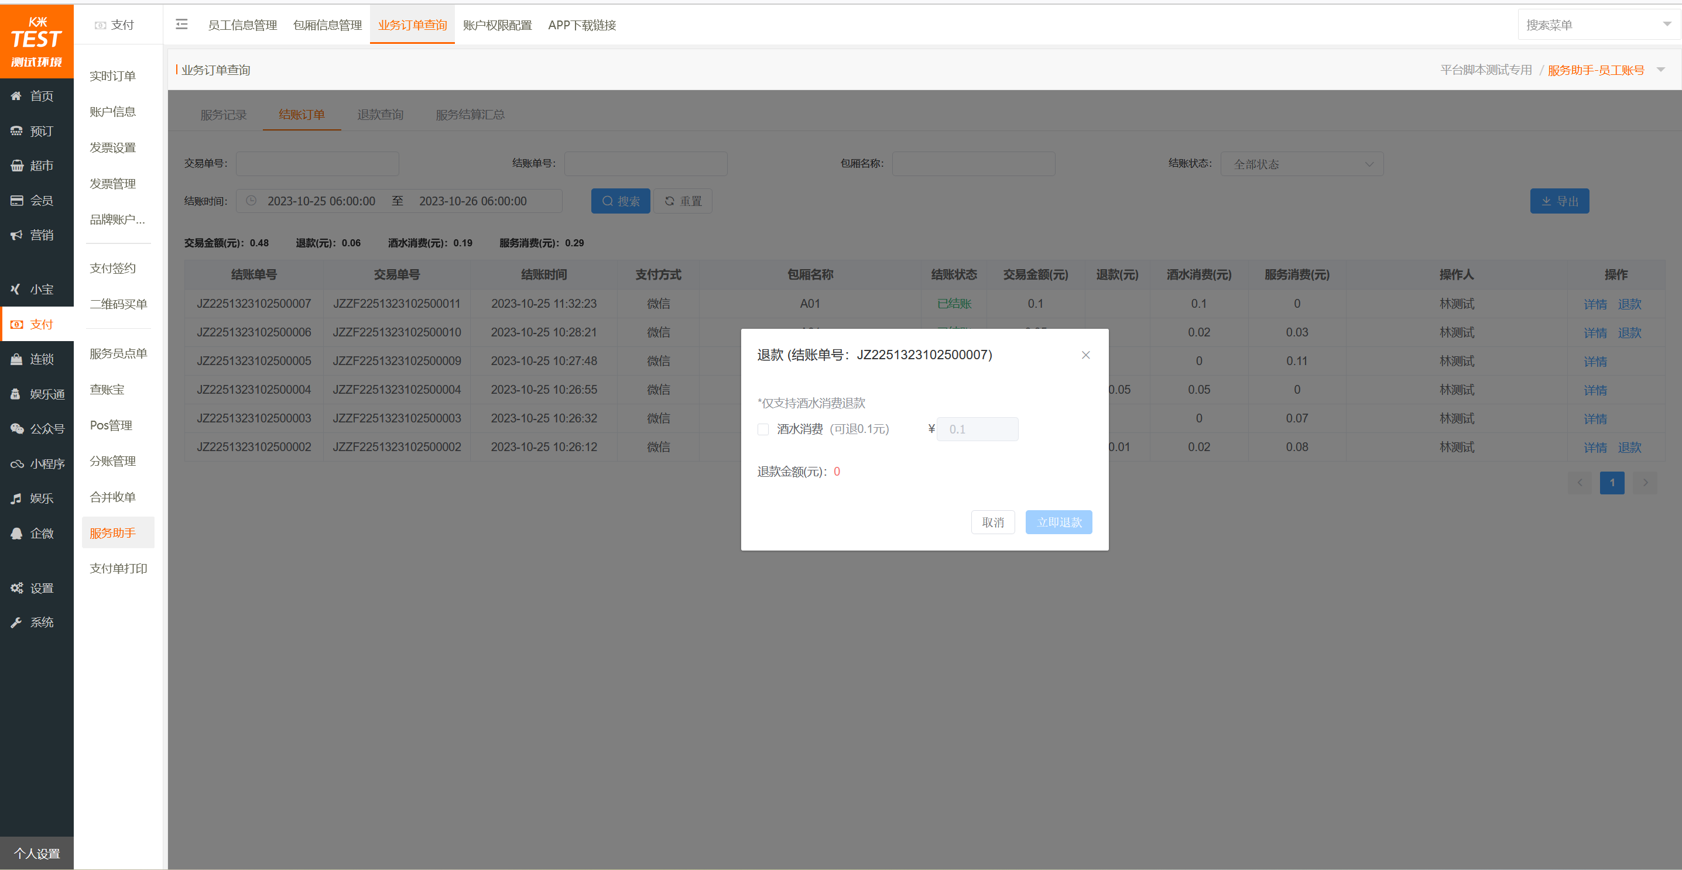Image resolution: width=1682 pixels, height=870 pixels.
Task: Click 详情 for order JZ2251323102500007
Action: click(1595, 304)
